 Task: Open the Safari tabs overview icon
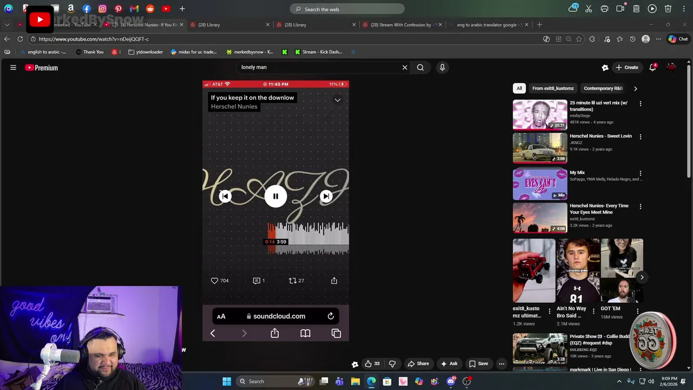tap(336, 334)
